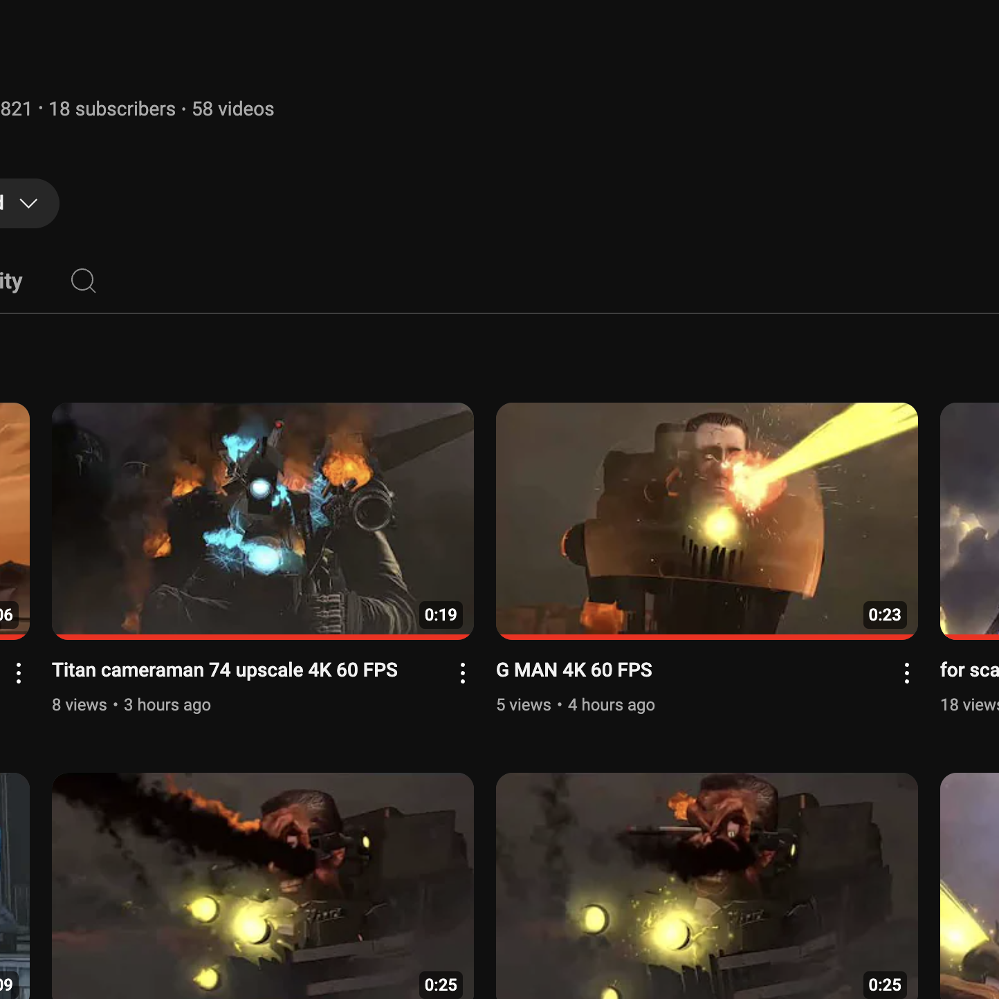Switch to the Community tab
The image size is (999, 999).
click(11, 281)
